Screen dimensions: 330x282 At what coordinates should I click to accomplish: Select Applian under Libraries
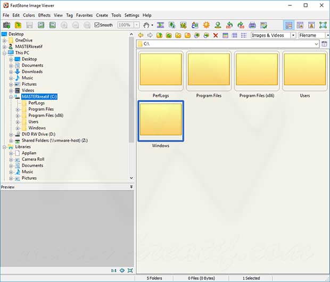coord(29,153)
